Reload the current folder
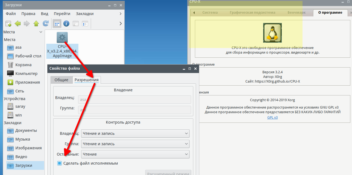Screen dimensions: 352x175 pyautogui.click(x=46, y=24)
